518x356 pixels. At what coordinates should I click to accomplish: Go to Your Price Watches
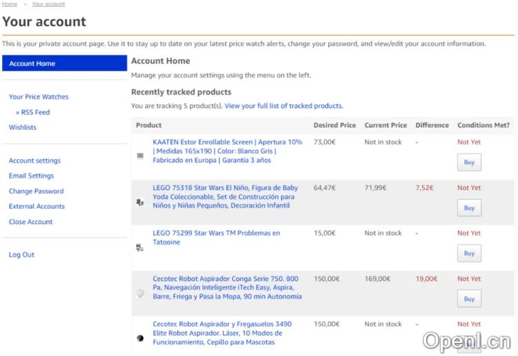coord(39,97)
